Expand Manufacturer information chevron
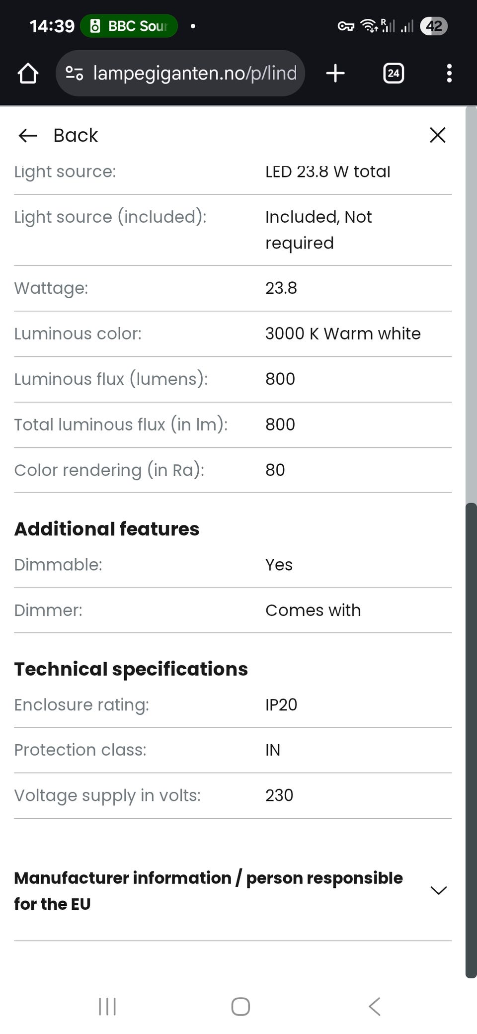This screenshot has width=477, height=1034. pos(438,890)
